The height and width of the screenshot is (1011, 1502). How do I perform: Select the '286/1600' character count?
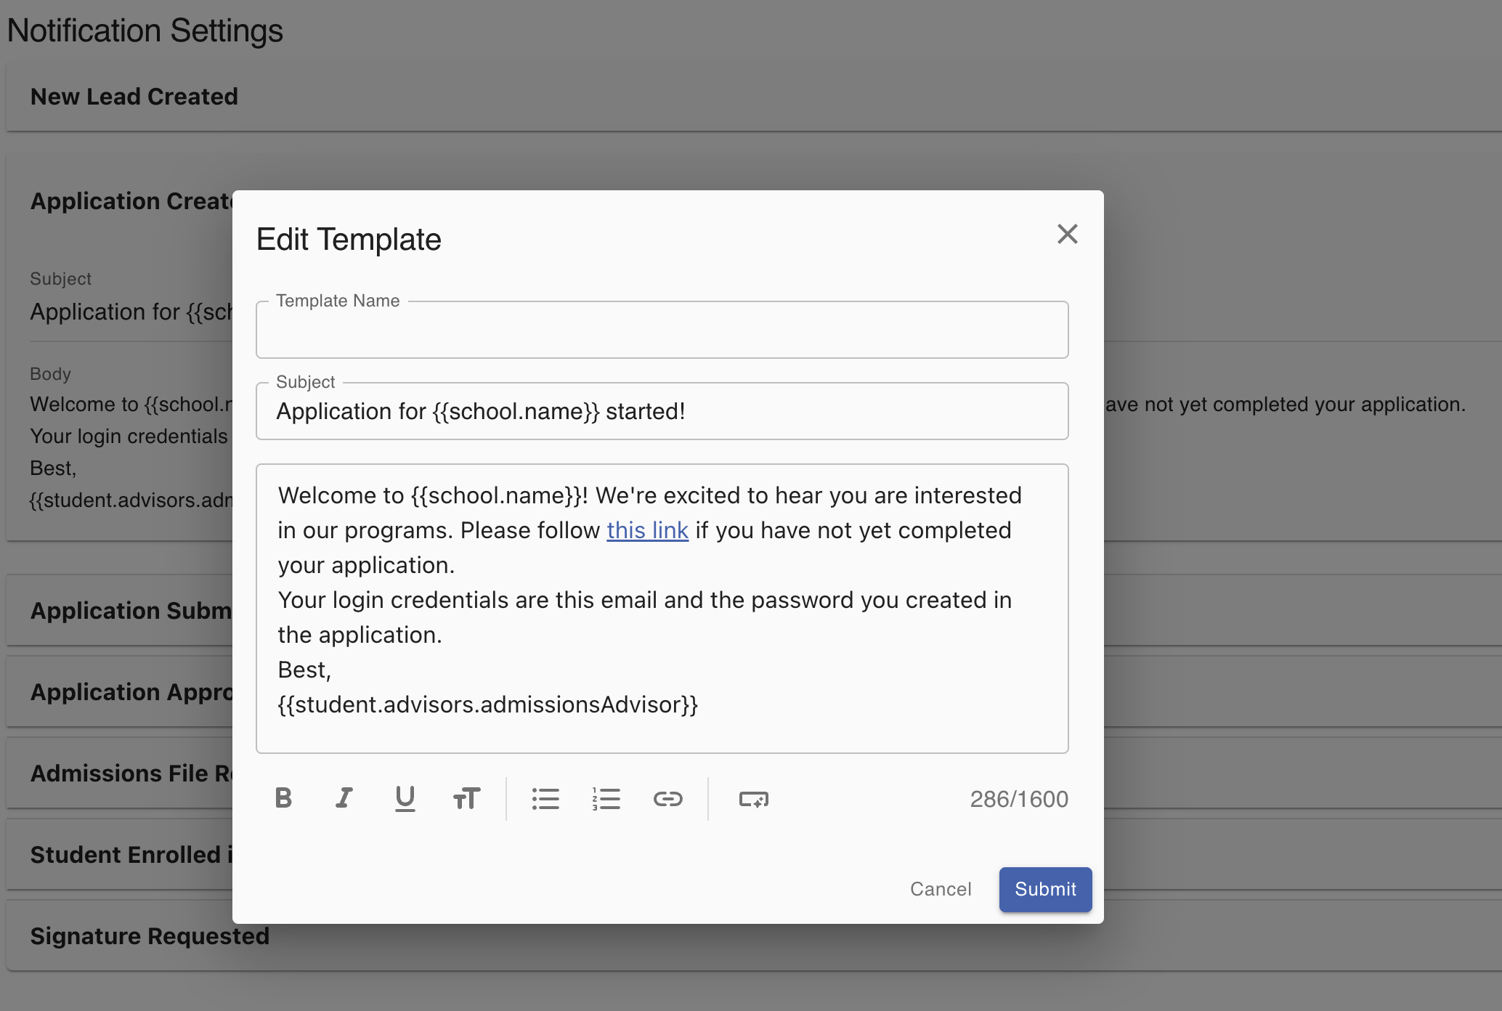pyautogui.click(x=1019, y=799)
